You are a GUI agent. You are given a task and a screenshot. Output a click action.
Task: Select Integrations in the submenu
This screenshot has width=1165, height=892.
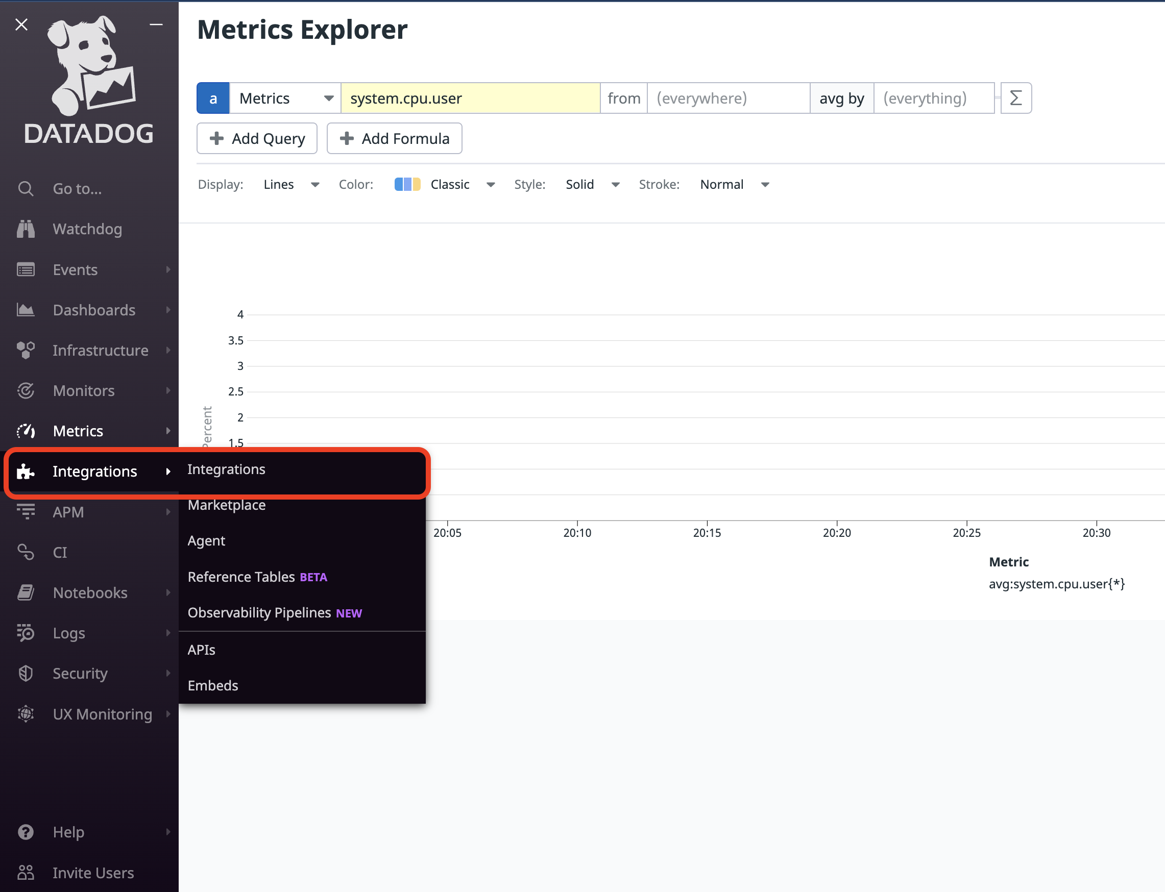(x=302, y=469)
